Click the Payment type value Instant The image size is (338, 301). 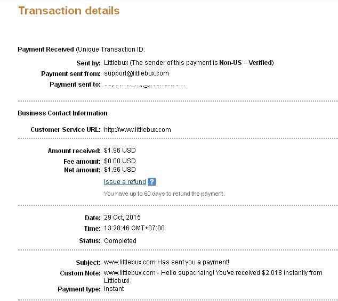coord(114,289)
